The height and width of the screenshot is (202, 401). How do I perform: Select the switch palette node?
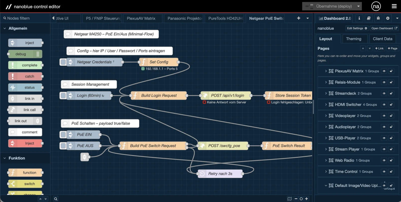point(25,184)
